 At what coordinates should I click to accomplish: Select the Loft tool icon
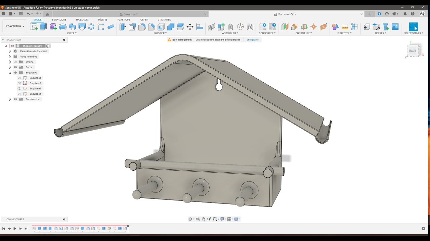pyautogui.click(x=82, y=27)
